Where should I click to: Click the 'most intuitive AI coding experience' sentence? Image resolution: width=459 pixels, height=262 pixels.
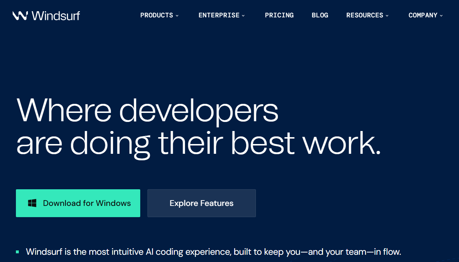[x=214, y=252]
